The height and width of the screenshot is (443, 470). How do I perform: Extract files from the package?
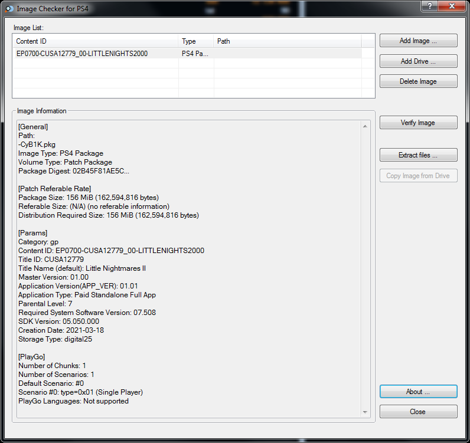[418, 155]
